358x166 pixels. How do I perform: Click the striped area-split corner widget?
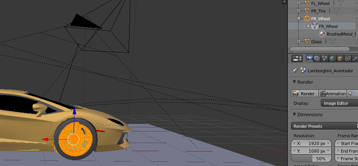[x=290, y=52]
